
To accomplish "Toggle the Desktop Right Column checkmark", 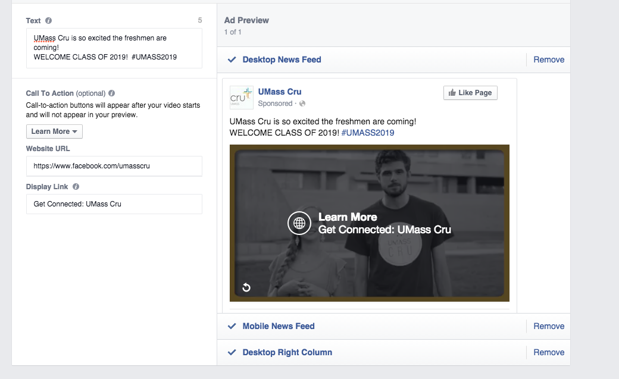I will 232,352.
